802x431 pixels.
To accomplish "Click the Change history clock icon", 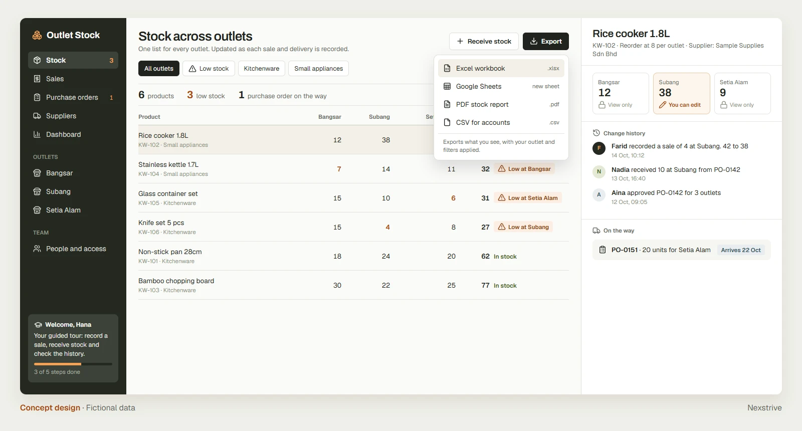I will click(596, 133).
